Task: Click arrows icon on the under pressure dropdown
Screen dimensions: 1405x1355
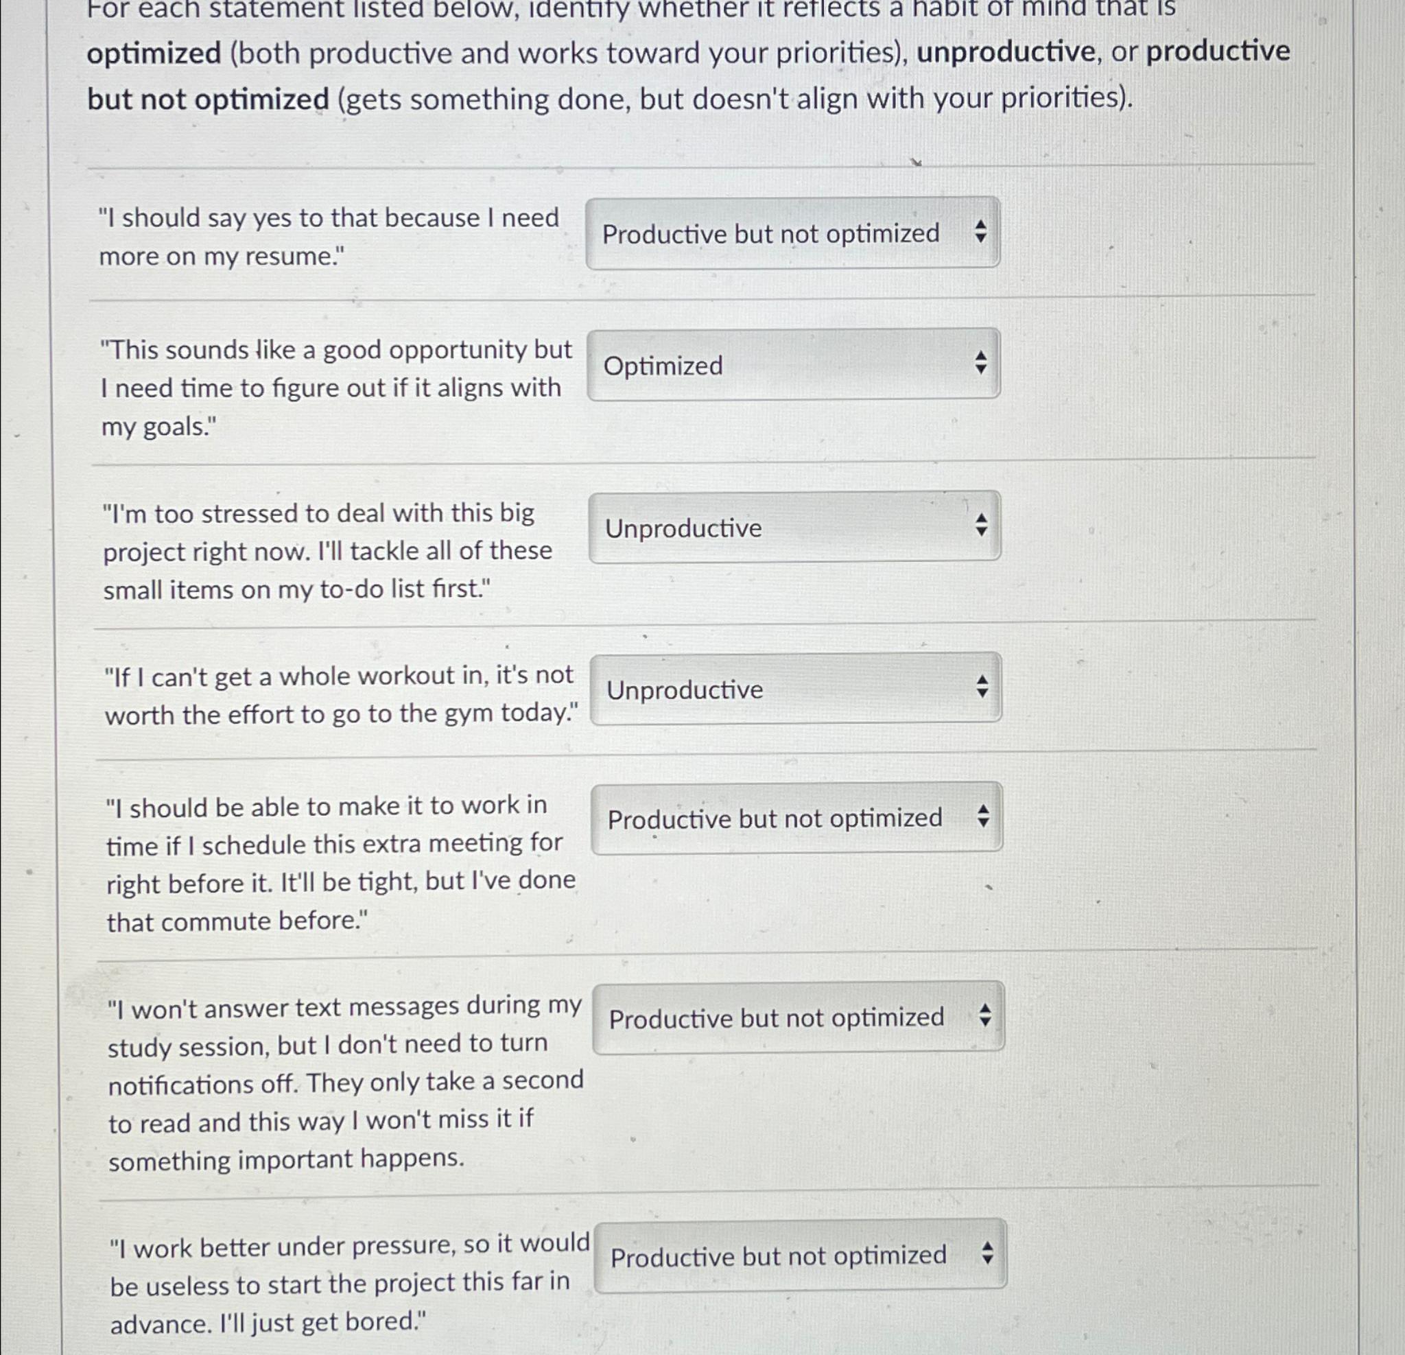Action: click(x=988, y=1253)
